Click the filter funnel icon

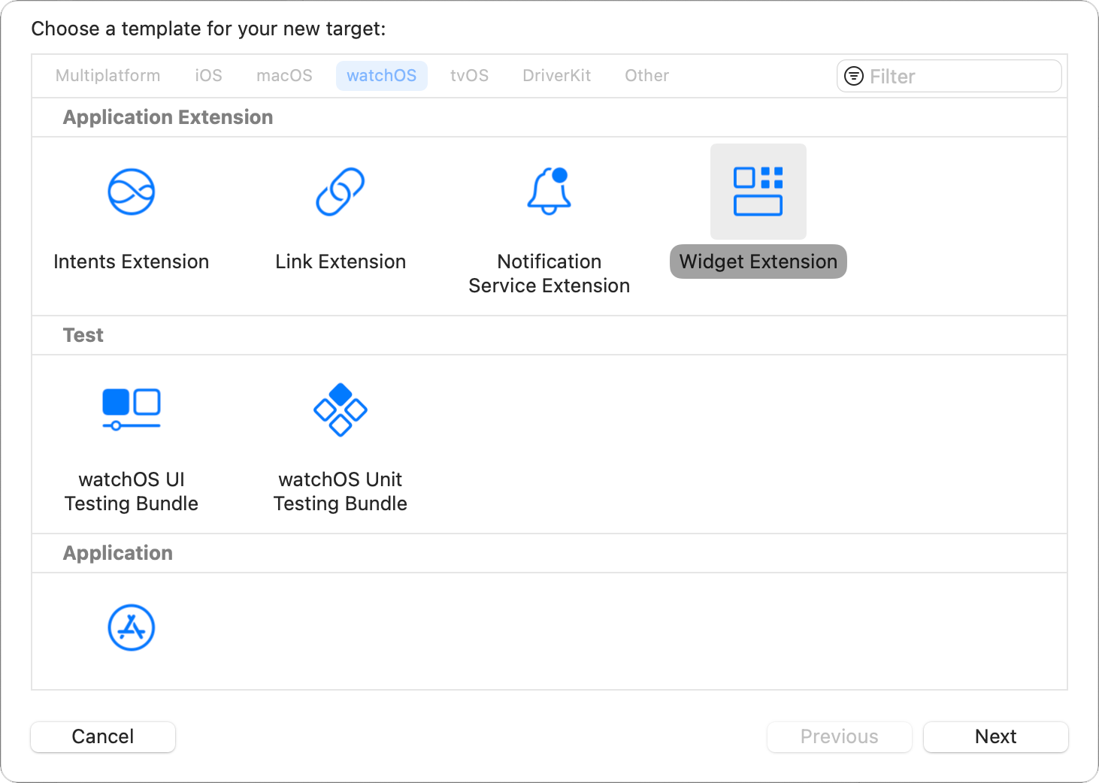854,76
